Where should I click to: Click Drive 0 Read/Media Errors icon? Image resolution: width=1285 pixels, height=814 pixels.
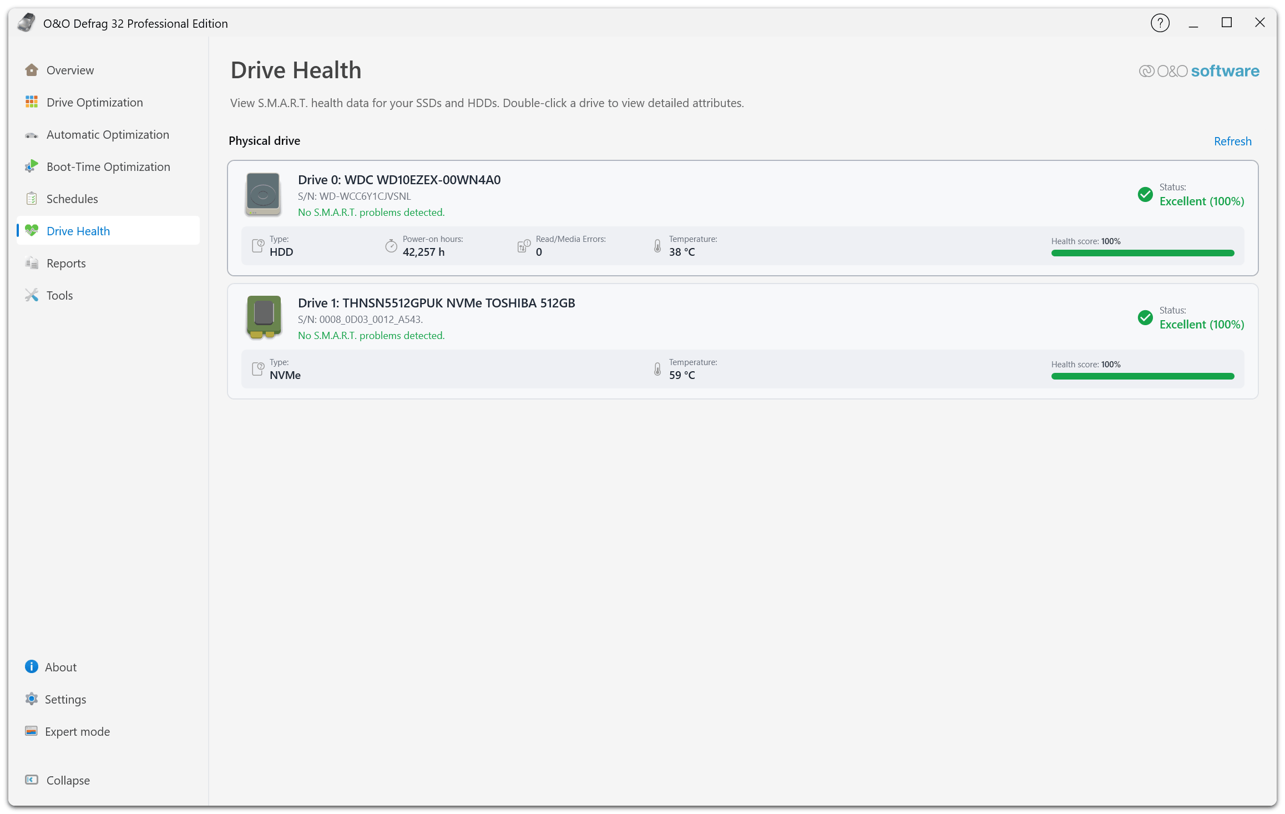[524, 246]
